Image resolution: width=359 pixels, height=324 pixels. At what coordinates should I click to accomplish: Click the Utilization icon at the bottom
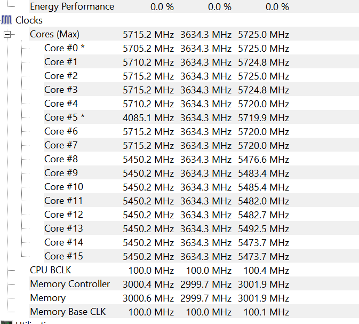coord(6,322)
